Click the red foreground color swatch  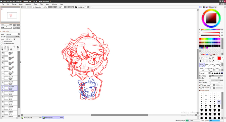click(219, 58)
